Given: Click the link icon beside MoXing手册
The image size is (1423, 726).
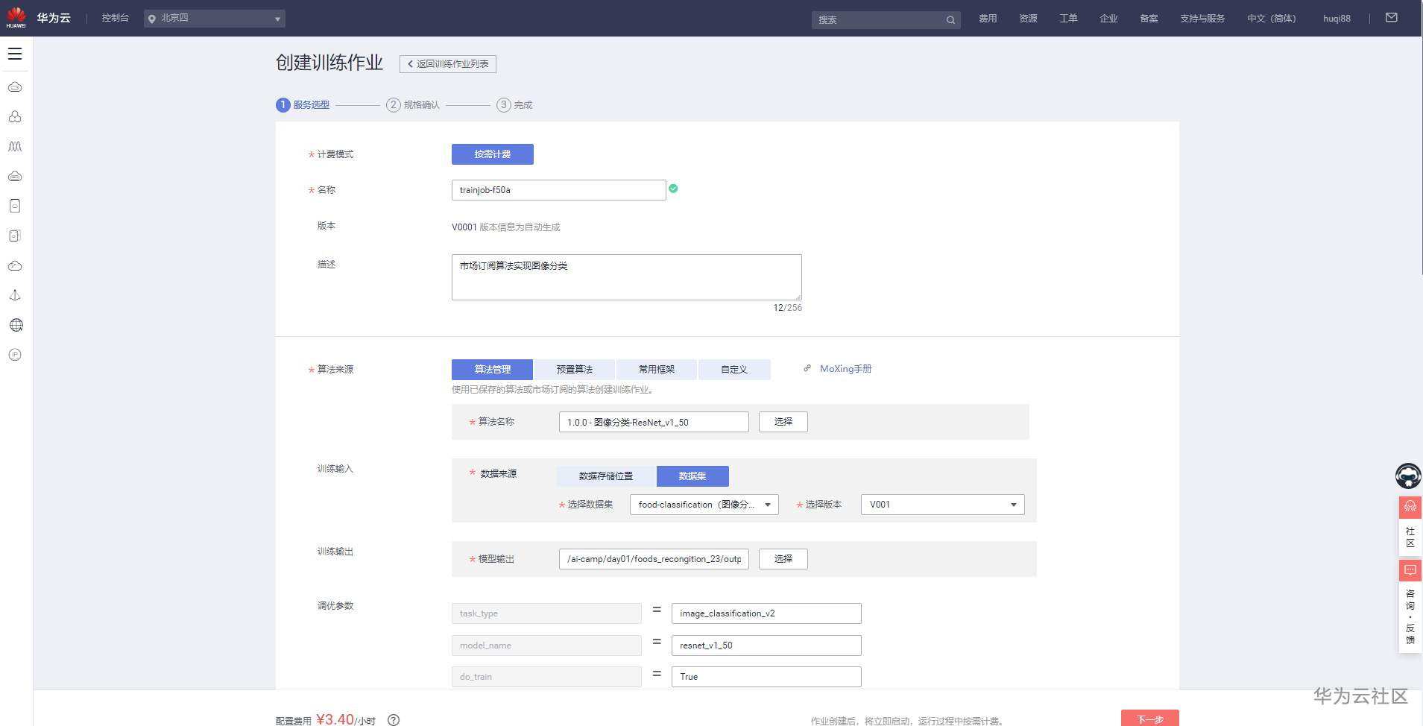Looking at the screenshot, I should coord(807,368).
